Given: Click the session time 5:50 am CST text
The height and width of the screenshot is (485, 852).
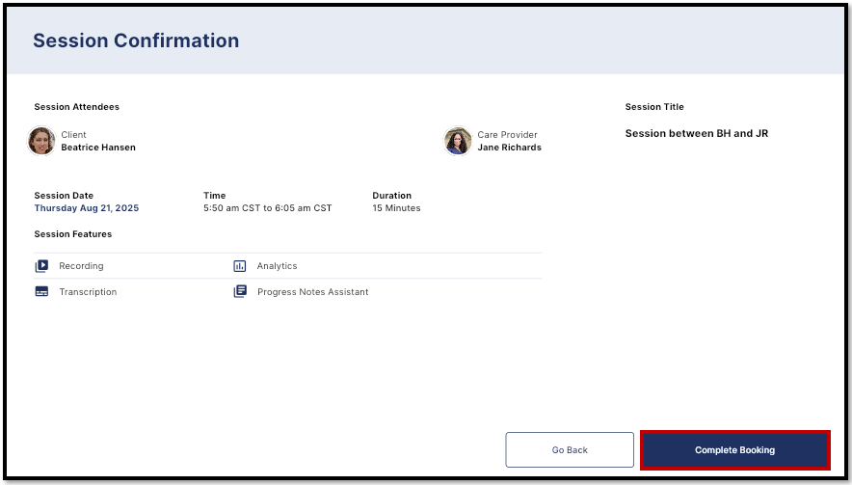Looking at the screenshot, I should 232,208.
